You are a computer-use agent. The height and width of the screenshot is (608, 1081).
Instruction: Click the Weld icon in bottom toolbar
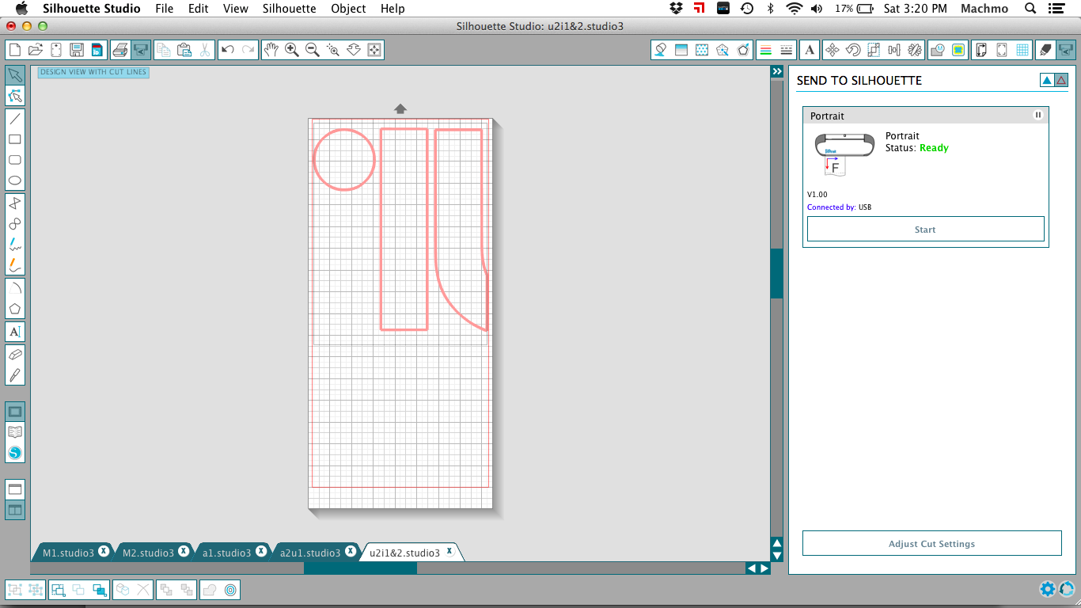[210, 590]
